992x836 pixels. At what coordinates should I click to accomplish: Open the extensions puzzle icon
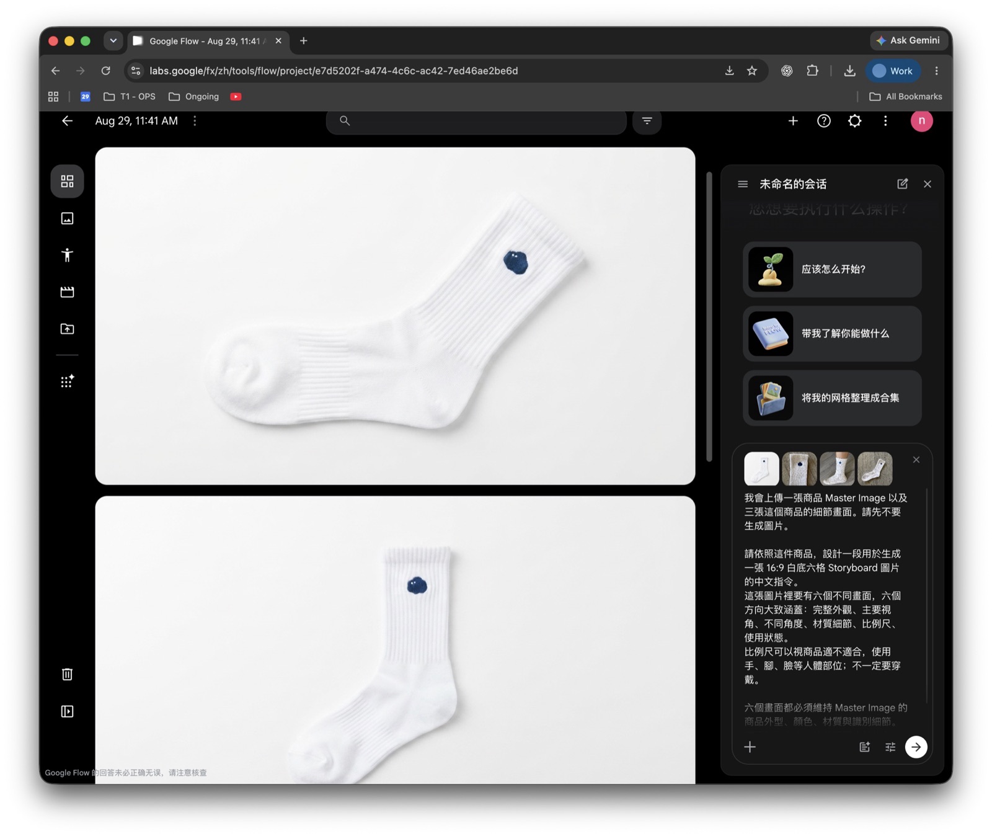[x=812, y=71]
